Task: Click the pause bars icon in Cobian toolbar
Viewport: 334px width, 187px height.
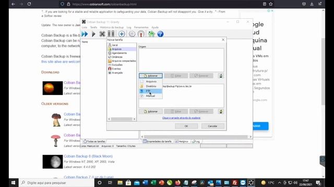Action: [111, 34]
